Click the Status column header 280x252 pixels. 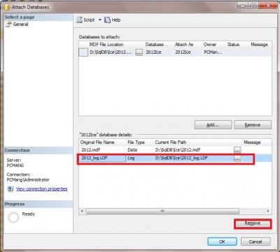click(233, 45)
